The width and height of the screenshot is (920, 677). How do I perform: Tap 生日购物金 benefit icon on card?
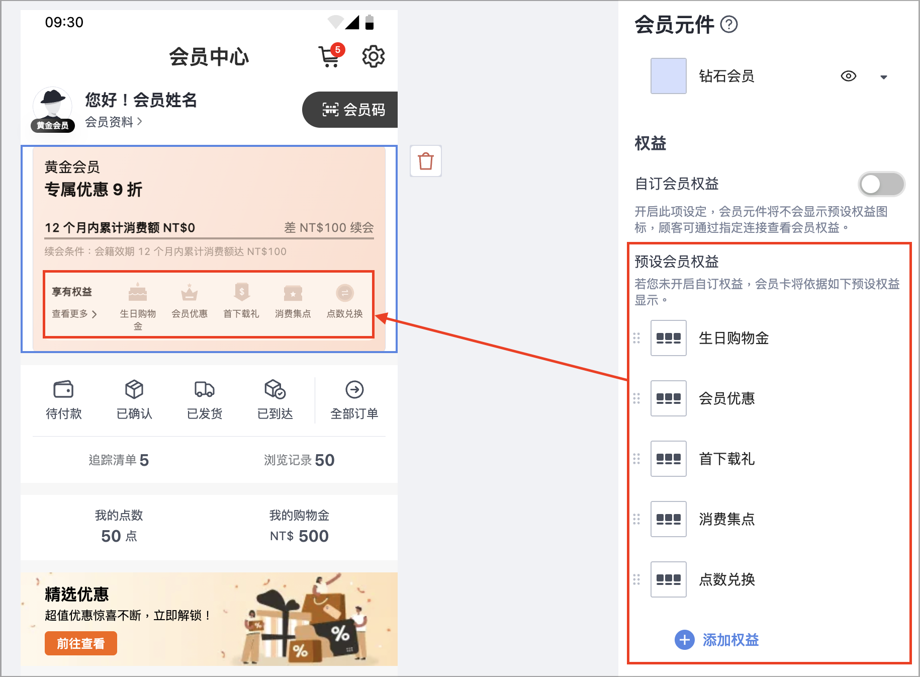138,292
